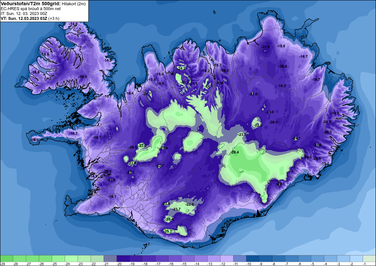The height and width of the screenshot is (266, 376).
Task: Click the -25.4 temperature value
Action: coord(169,219)
